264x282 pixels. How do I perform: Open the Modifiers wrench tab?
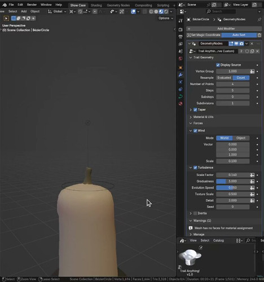181,75
